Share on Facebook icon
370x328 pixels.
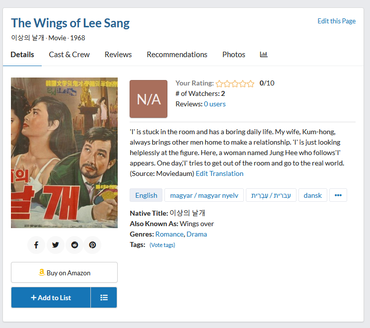(x=36, y=245)
